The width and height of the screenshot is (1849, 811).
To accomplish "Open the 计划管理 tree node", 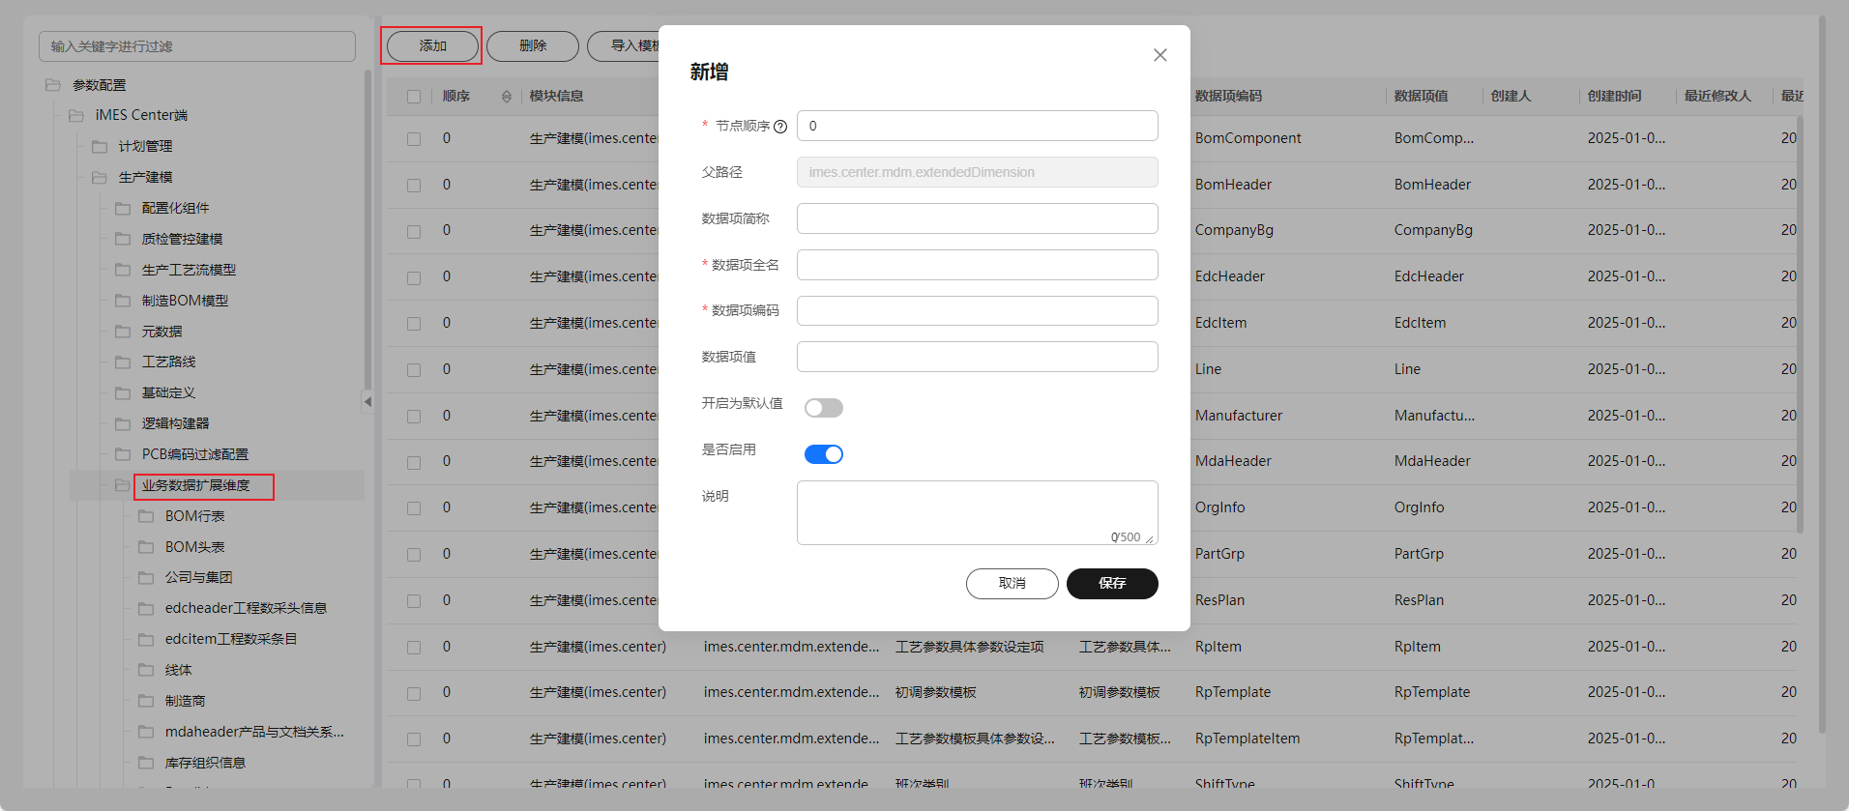I will pyautogui.click(x=146, y=146).
